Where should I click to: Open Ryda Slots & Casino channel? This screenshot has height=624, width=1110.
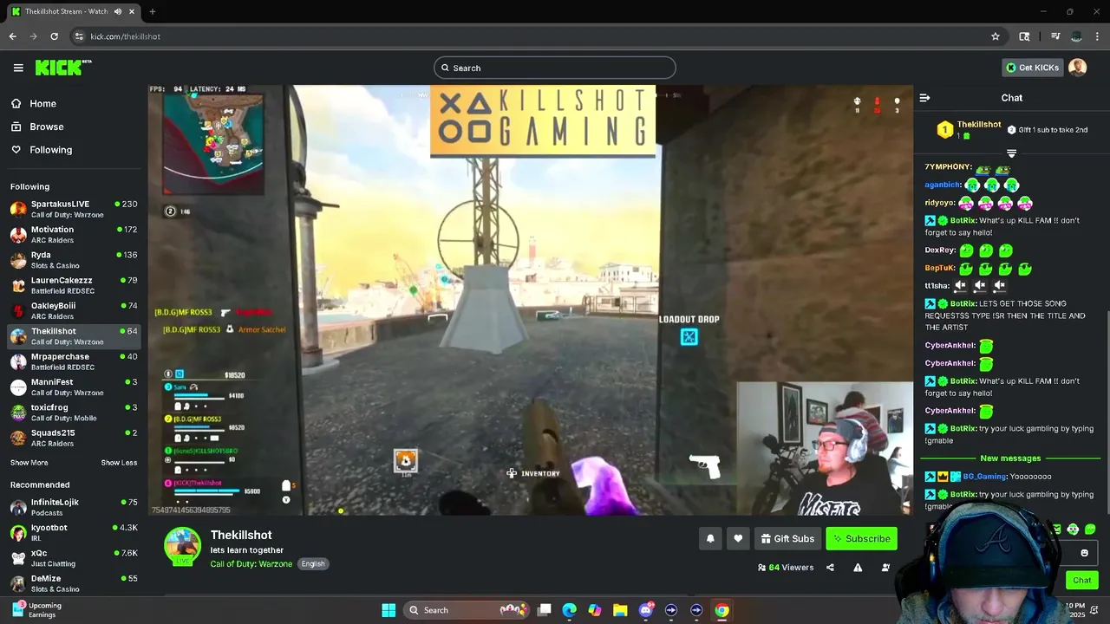74,260
